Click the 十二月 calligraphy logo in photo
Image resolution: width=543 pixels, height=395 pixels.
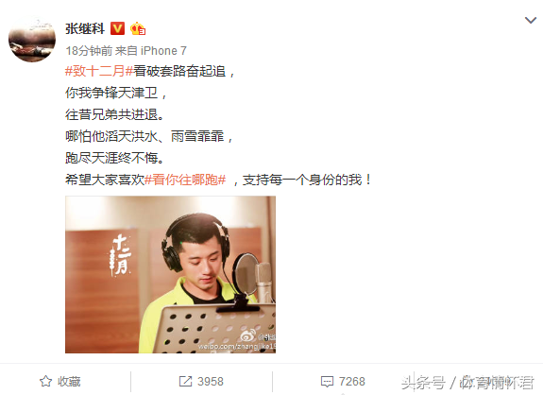click(x=120, y=255)
